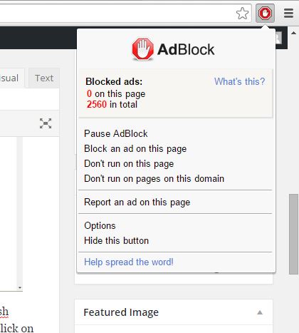Click the page scrollbar up arrow
The height and width of the screenshot is (333, 299).
tap(293, 33)
